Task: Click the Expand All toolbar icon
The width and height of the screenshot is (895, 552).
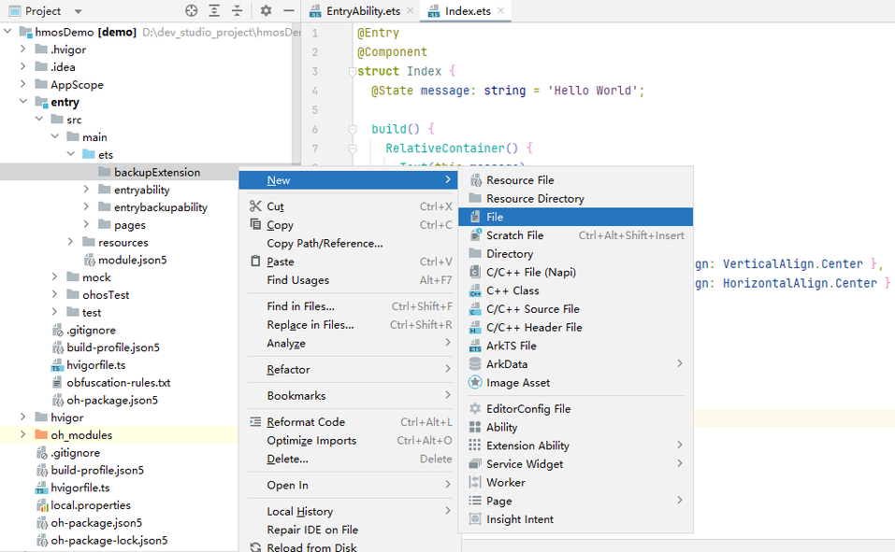Action: 214,11
